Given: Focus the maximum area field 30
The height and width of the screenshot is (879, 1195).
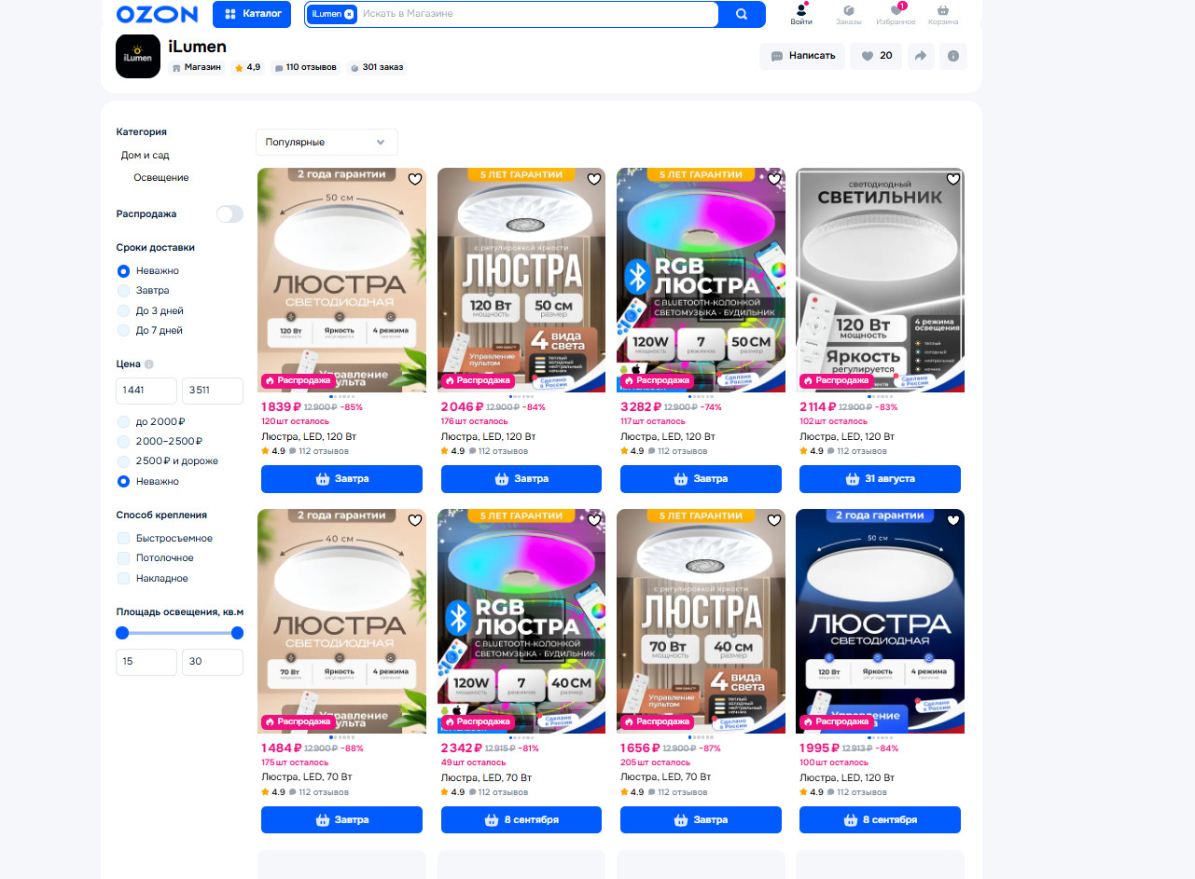Looking at the screenshot, I should click(213, 662).
